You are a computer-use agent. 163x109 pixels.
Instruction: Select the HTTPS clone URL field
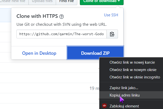61,34
